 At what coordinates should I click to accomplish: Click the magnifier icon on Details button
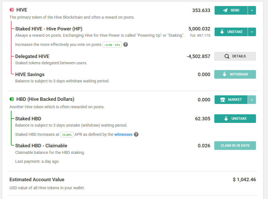pos(227,56)
